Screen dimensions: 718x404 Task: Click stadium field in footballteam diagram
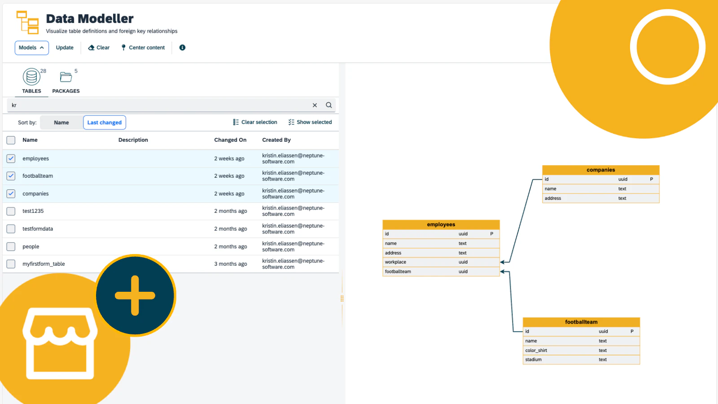coord(534,360)
